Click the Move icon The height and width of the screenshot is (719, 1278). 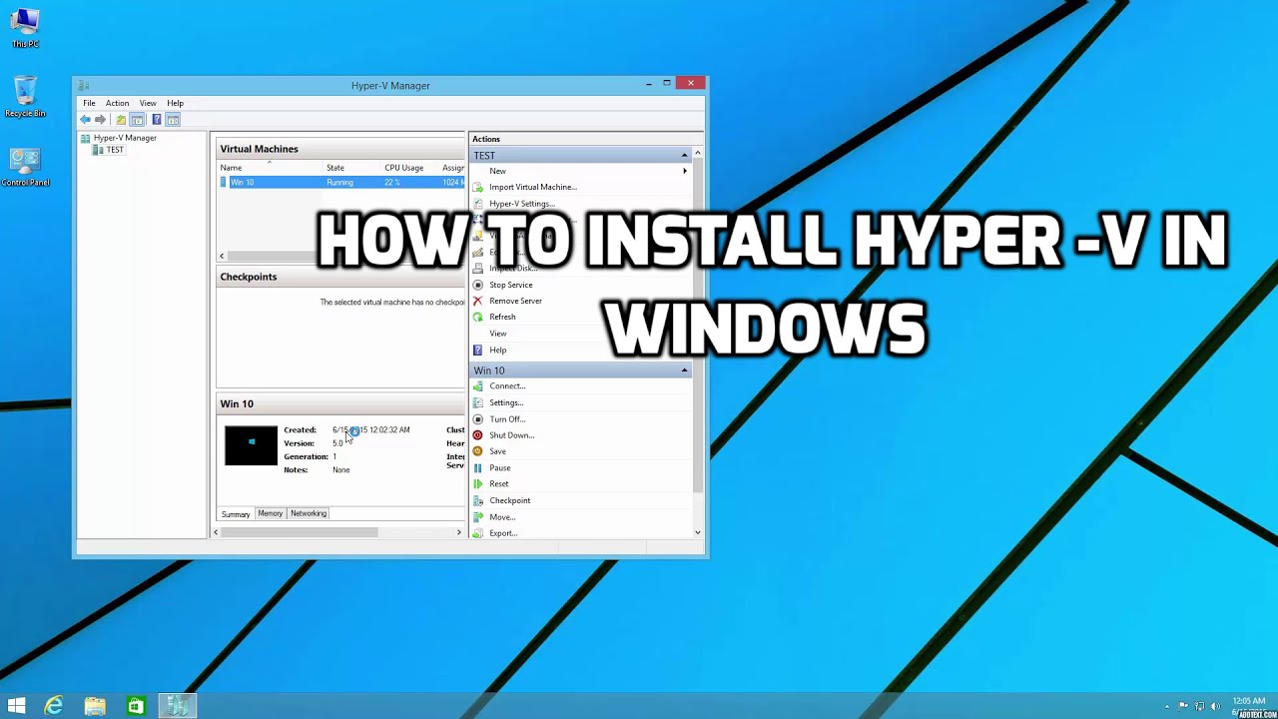[478, 517]
